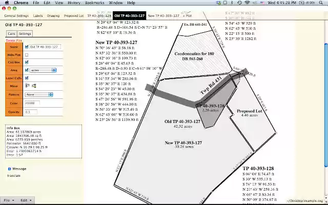Open the TP 40-393-128 tab
The height and width of the screenshot is (205, 328).
tap(99, 16)
